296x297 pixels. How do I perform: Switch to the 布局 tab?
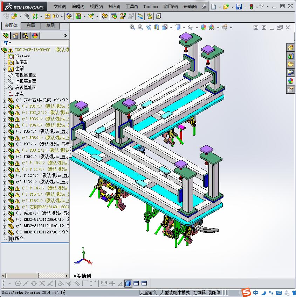pos(31,26)
